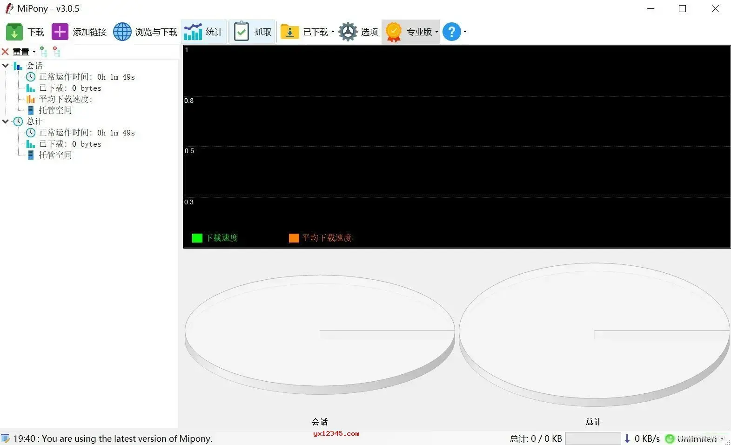Select the 会话 tree item

[34, 66]
